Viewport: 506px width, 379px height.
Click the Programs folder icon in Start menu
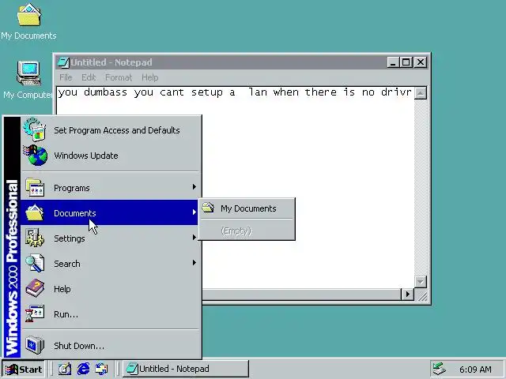(35, 187)
